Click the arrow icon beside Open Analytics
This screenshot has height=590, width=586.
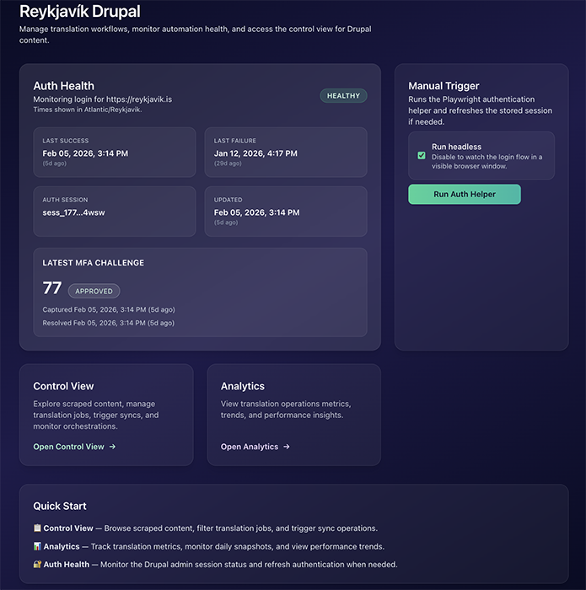[287, 447]
